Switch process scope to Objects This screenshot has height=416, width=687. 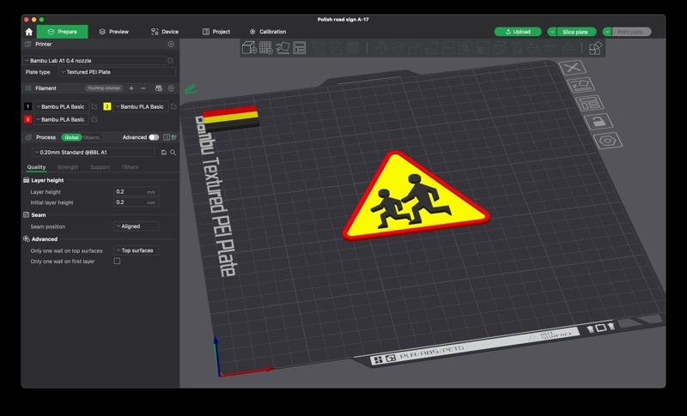(x=91, y=137)
